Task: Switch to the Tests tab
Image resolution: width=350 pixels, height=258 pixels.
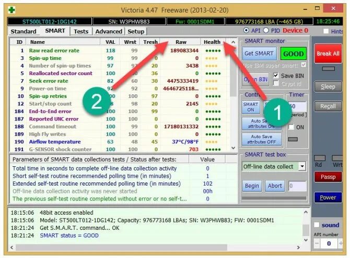Action: pos(81,31)
